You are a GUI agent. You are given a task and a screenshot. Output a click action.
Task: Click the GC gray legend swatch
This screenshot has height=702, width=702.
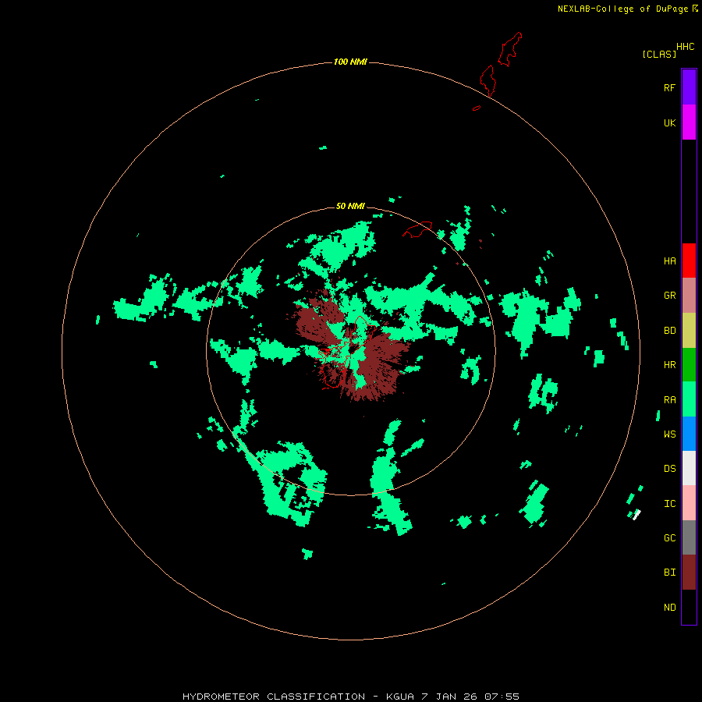click(x=689, y=537)
